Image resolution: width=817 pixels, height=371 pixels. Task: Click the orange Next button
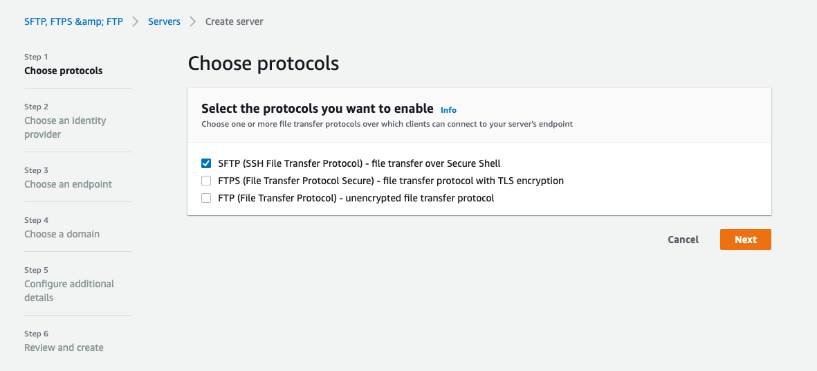click(745, 239)
